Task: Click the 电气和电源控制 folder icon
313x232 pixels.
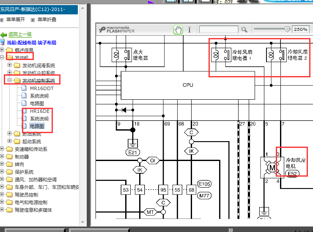Action: 9,202
